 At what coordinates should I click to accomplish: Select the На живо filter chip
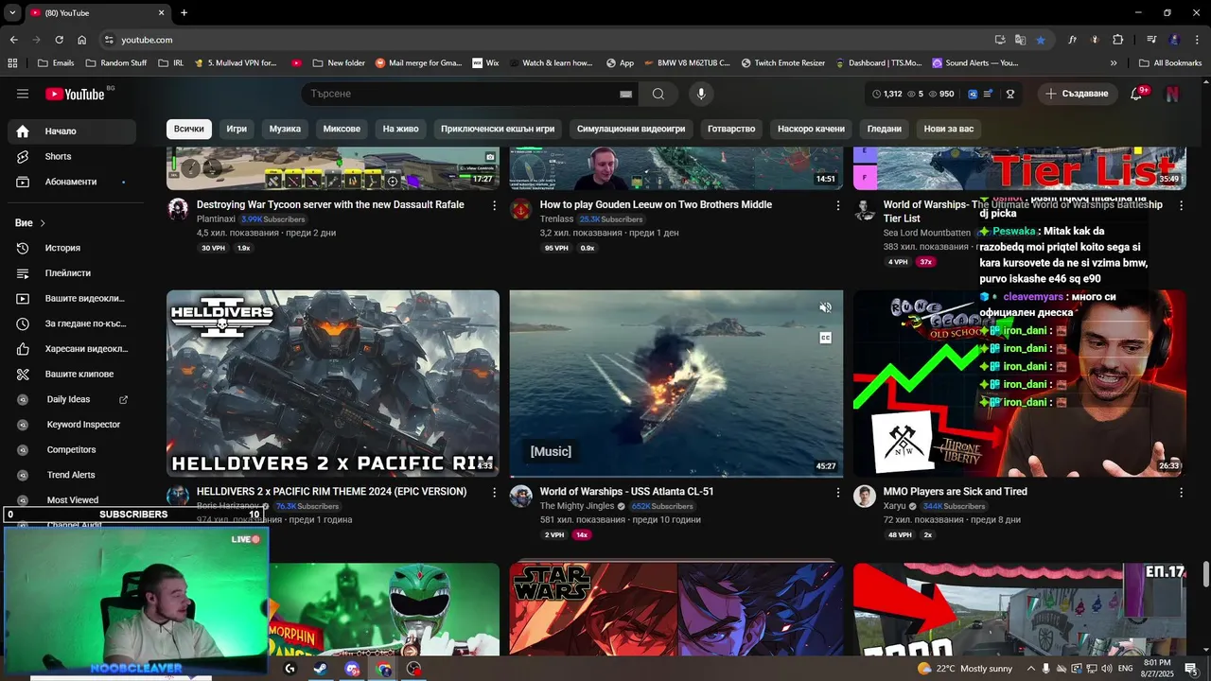400,129
